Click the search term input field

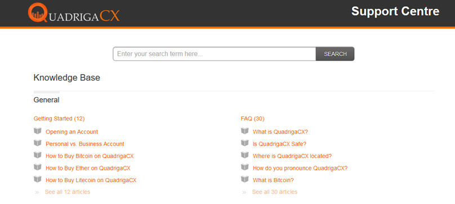pyautogui.click(x=215, y=54)
